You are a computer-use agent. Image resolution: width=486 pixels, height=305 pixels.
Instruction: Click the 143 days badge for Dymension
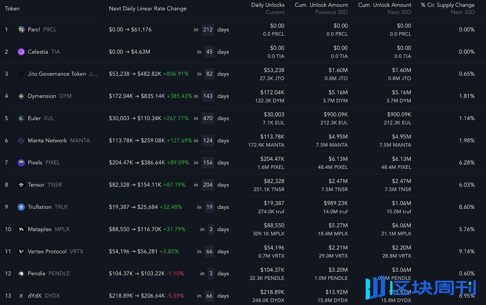click(x=208, y=96)
